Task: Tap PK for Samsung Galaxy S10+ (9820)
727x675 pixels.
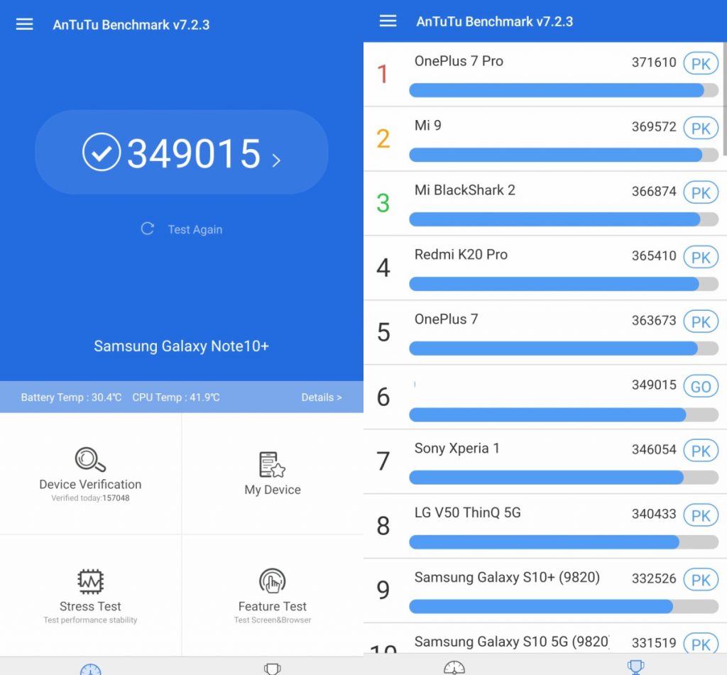Action: pyautogui.click(x=701, y=579)
